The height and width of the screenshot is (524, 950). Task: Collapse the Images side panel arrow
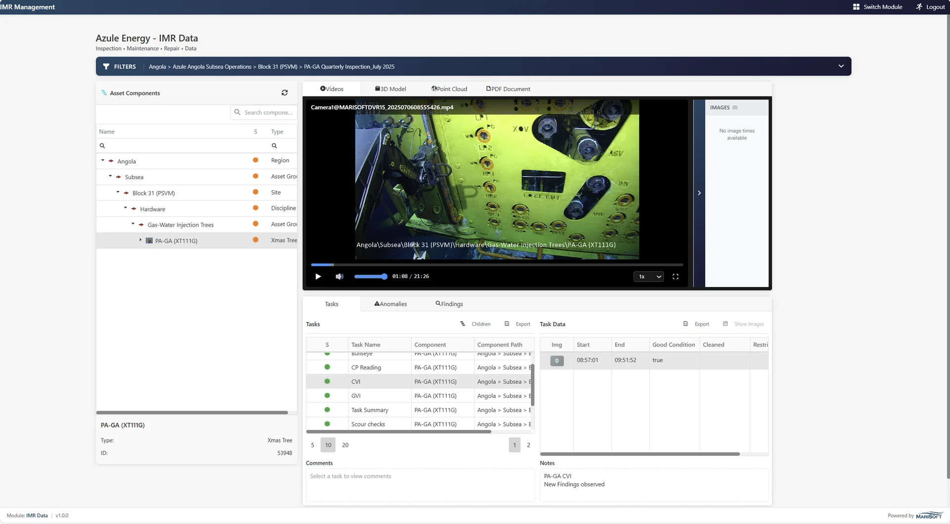click(699, 193)
